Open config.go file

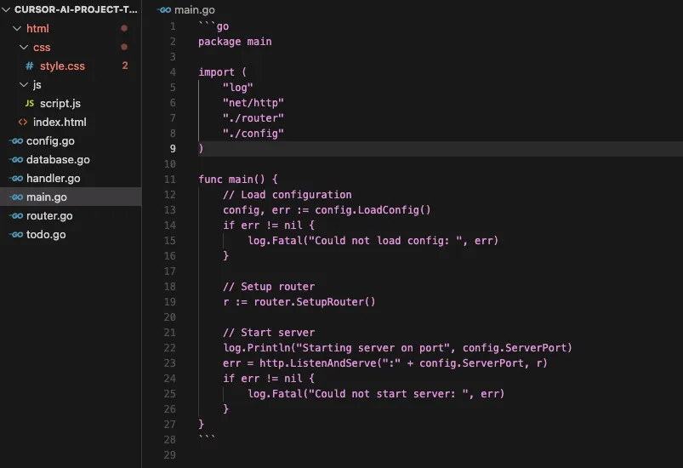(50, 140)
